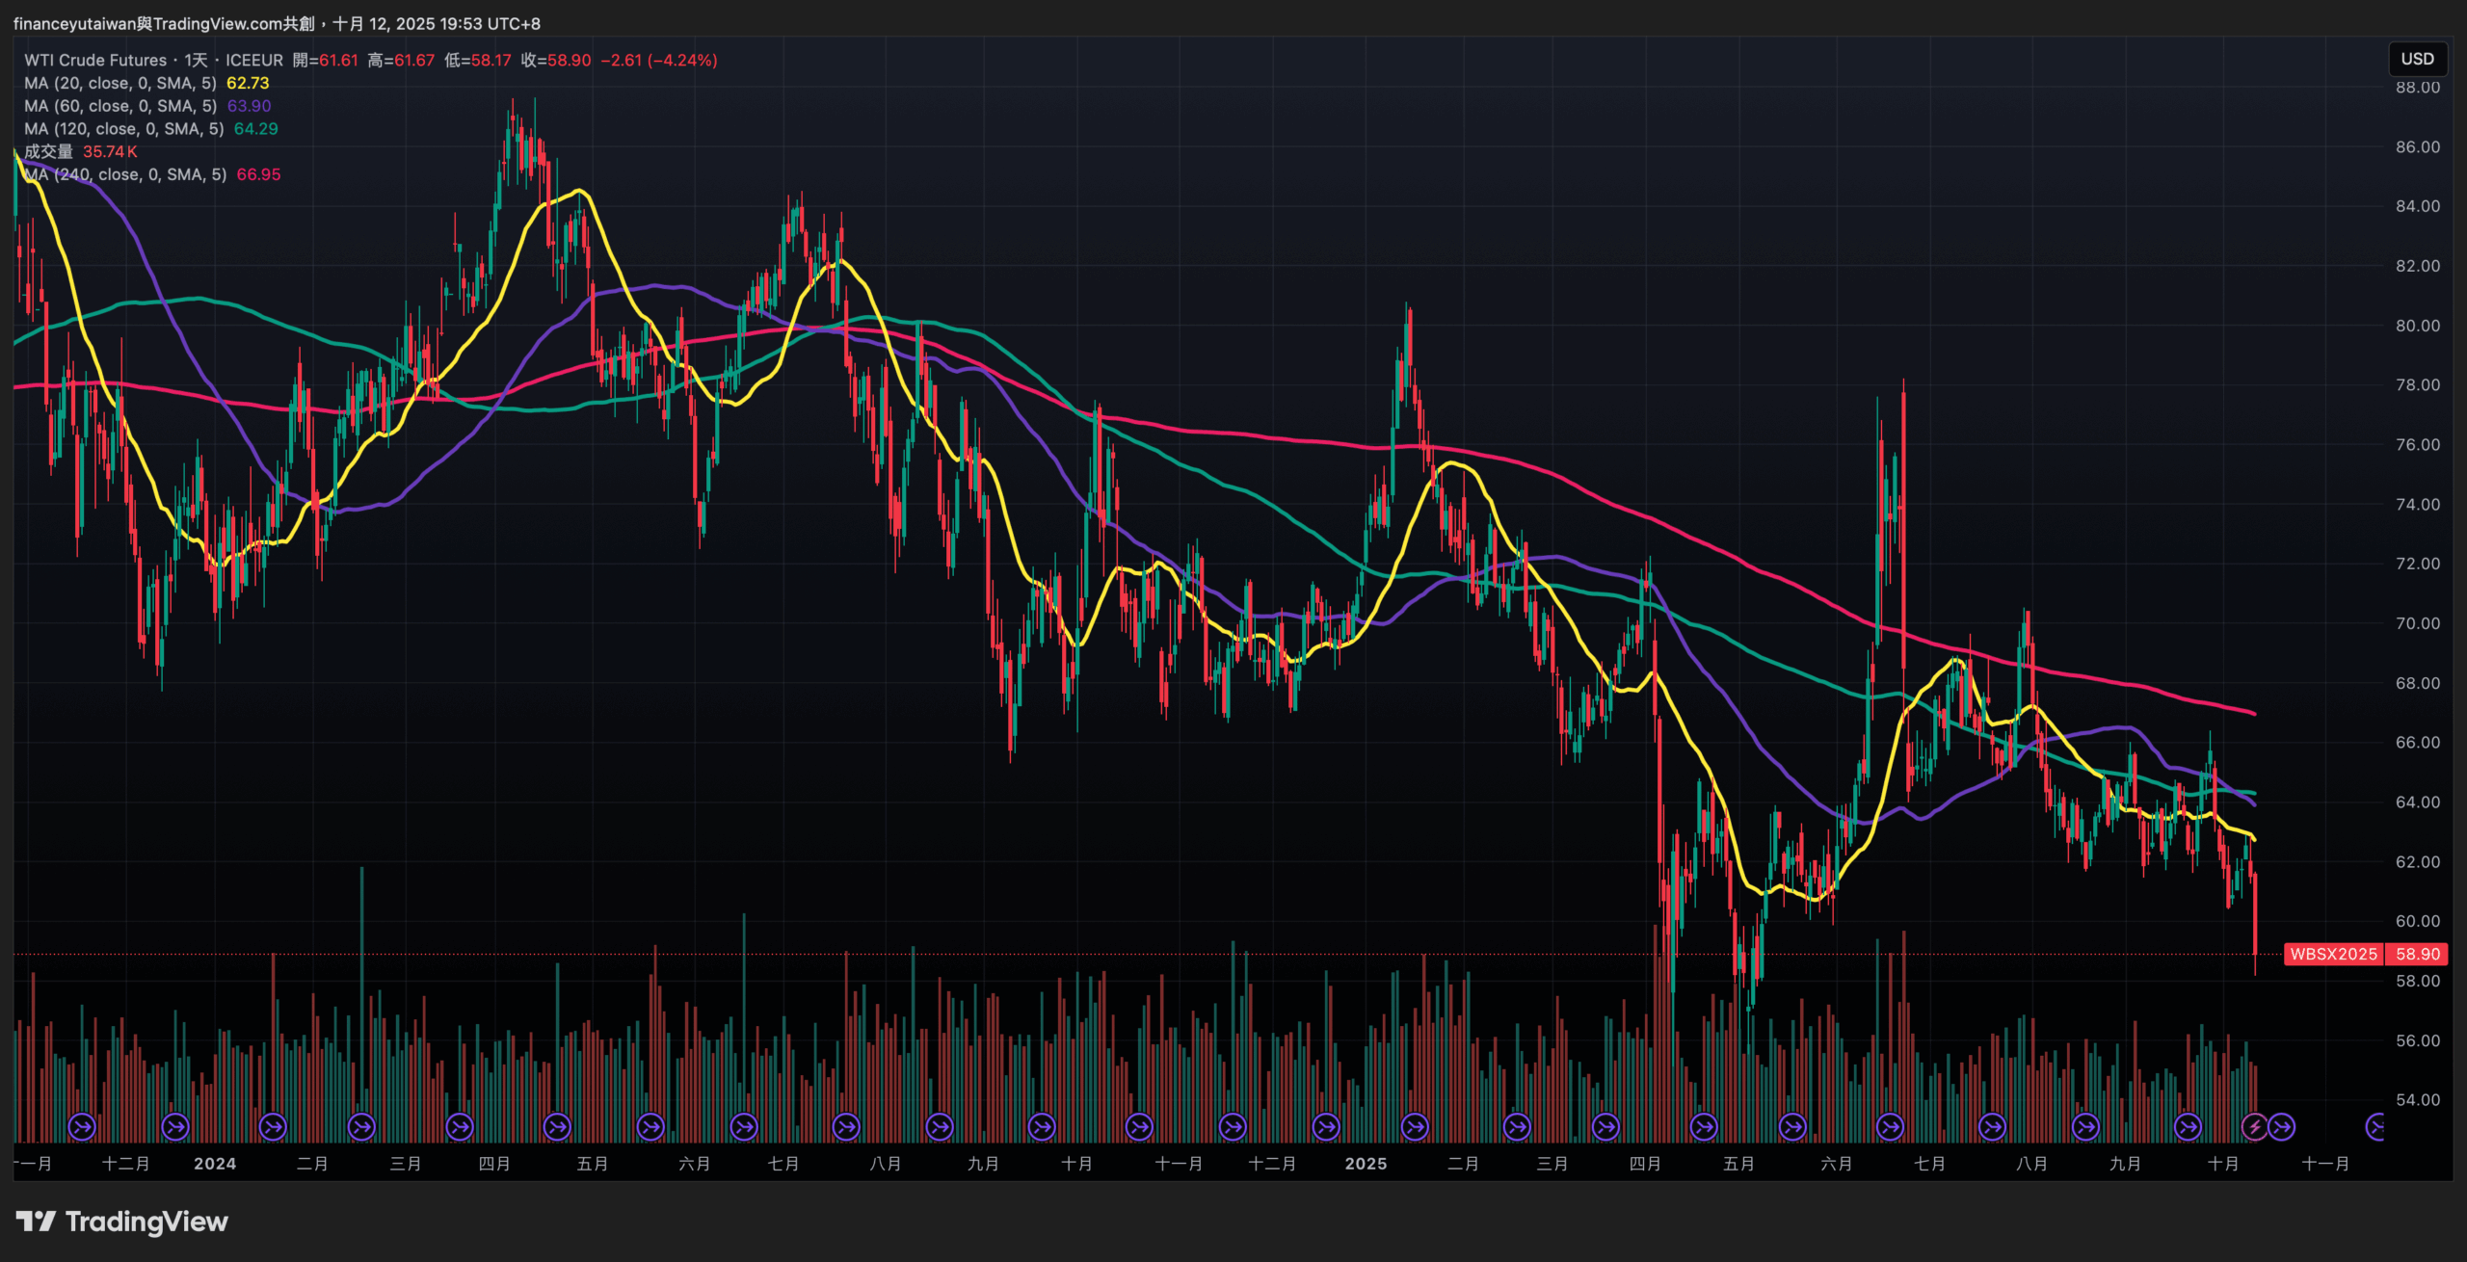
Task: Open the USD currency selector
Action: pos(2416,59)
